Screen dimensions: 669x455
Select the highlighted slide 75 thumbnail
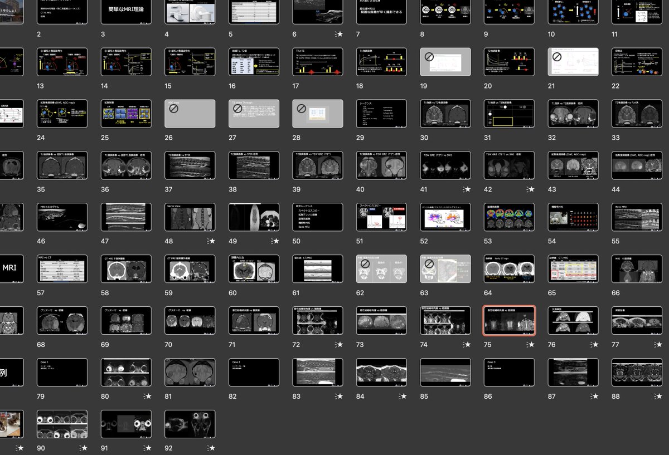510,321
